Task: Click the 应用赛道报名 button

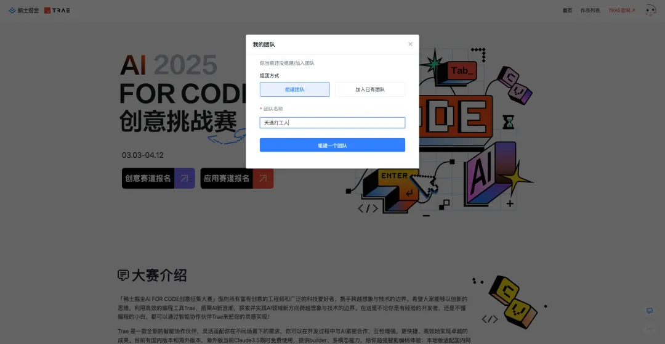Action: [237, 178]
